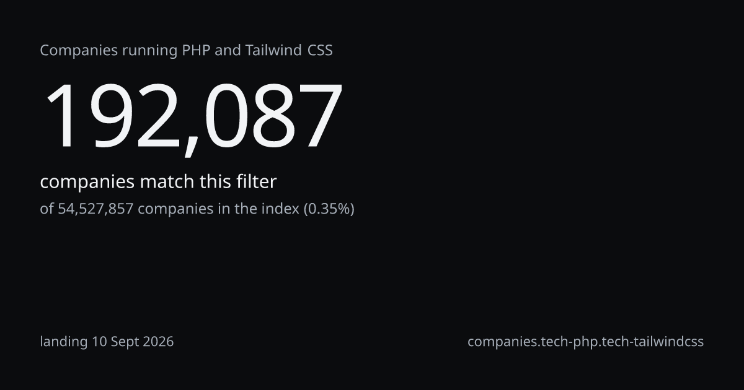
Task: Click "companies in the index" phrase
Action: pos(218,209)
